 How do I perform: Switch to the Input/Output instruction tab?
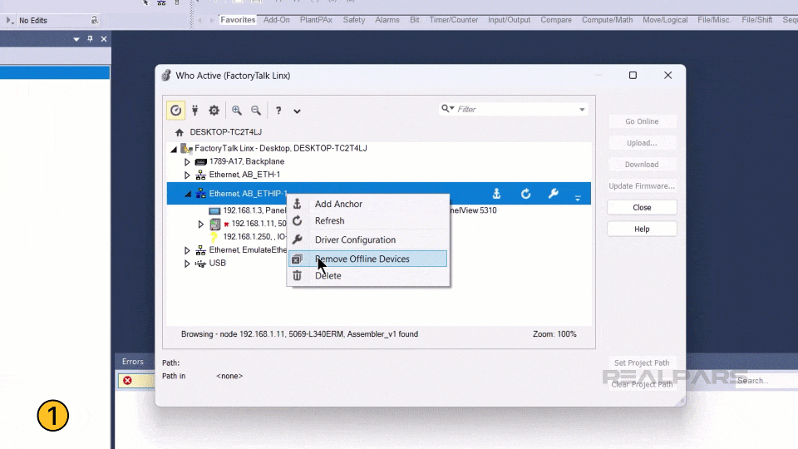tap(509, 20)
